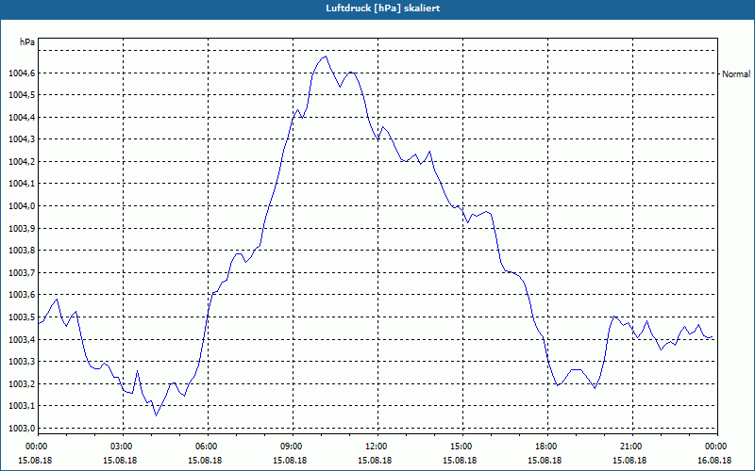
Task: Click the 09:00 time label
Action: click(x=293, y=447)
